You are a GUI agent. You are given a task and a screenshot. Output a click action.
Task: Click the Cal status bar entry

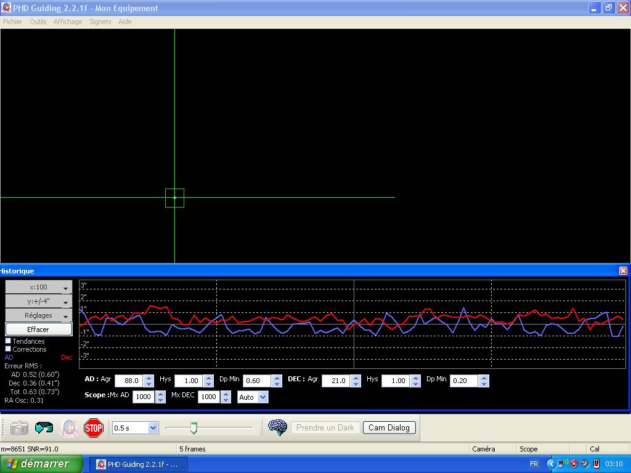click(x=595, y=449)
